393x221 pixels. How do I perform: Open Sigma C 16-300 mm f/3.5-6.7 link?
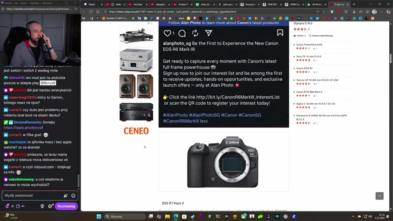[x=316, y=104]
